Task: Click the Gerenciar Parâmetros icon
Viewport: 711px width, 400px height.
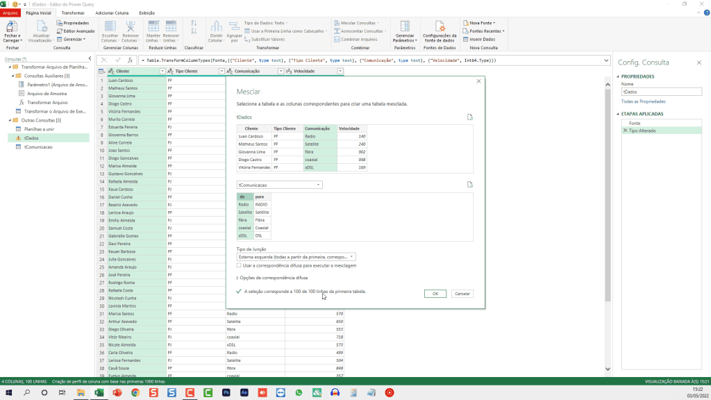Action: click(x=405, y=28)
